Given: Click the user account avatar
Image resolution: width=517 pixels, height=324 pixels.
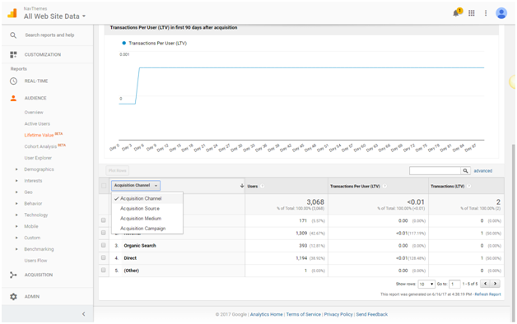Looking at the screenshot, I should pyautogui.click(x=501, y=13).
